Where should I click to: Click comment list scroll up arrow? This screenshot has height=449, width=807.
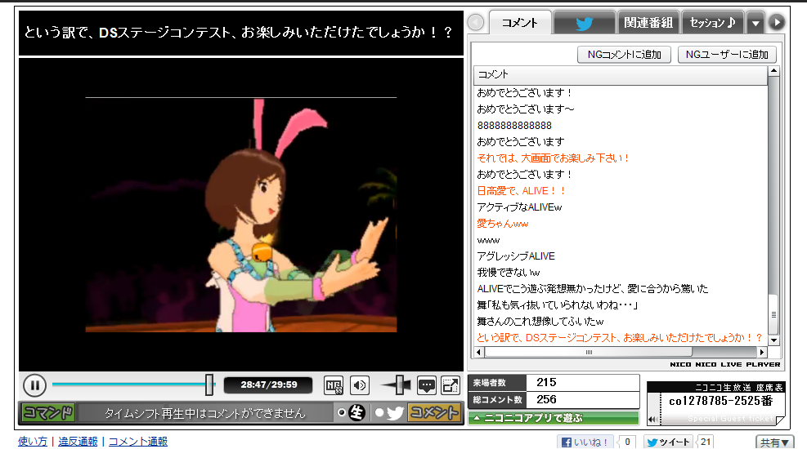[x=773, y=71]
